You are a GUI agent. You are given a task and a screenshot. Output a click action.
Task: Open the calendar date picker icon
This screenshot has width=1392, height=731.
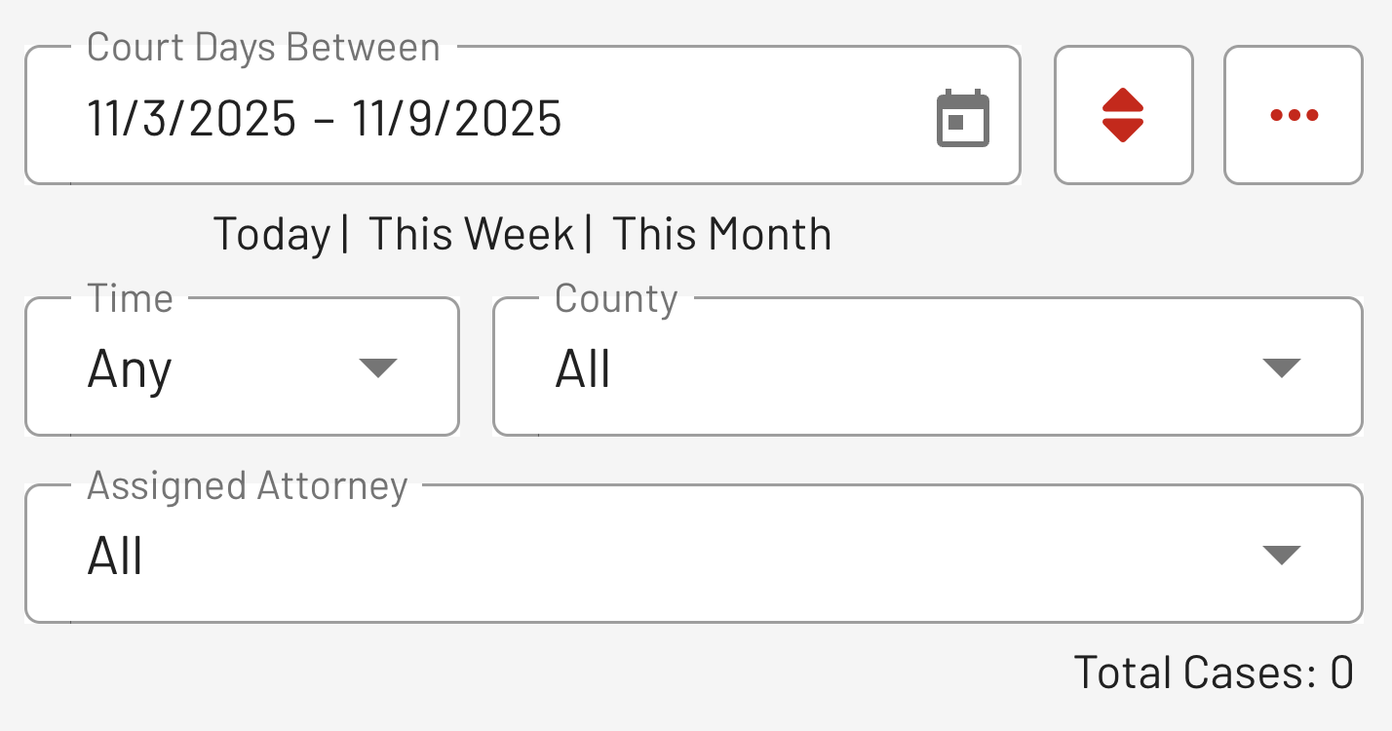(962, 119)
